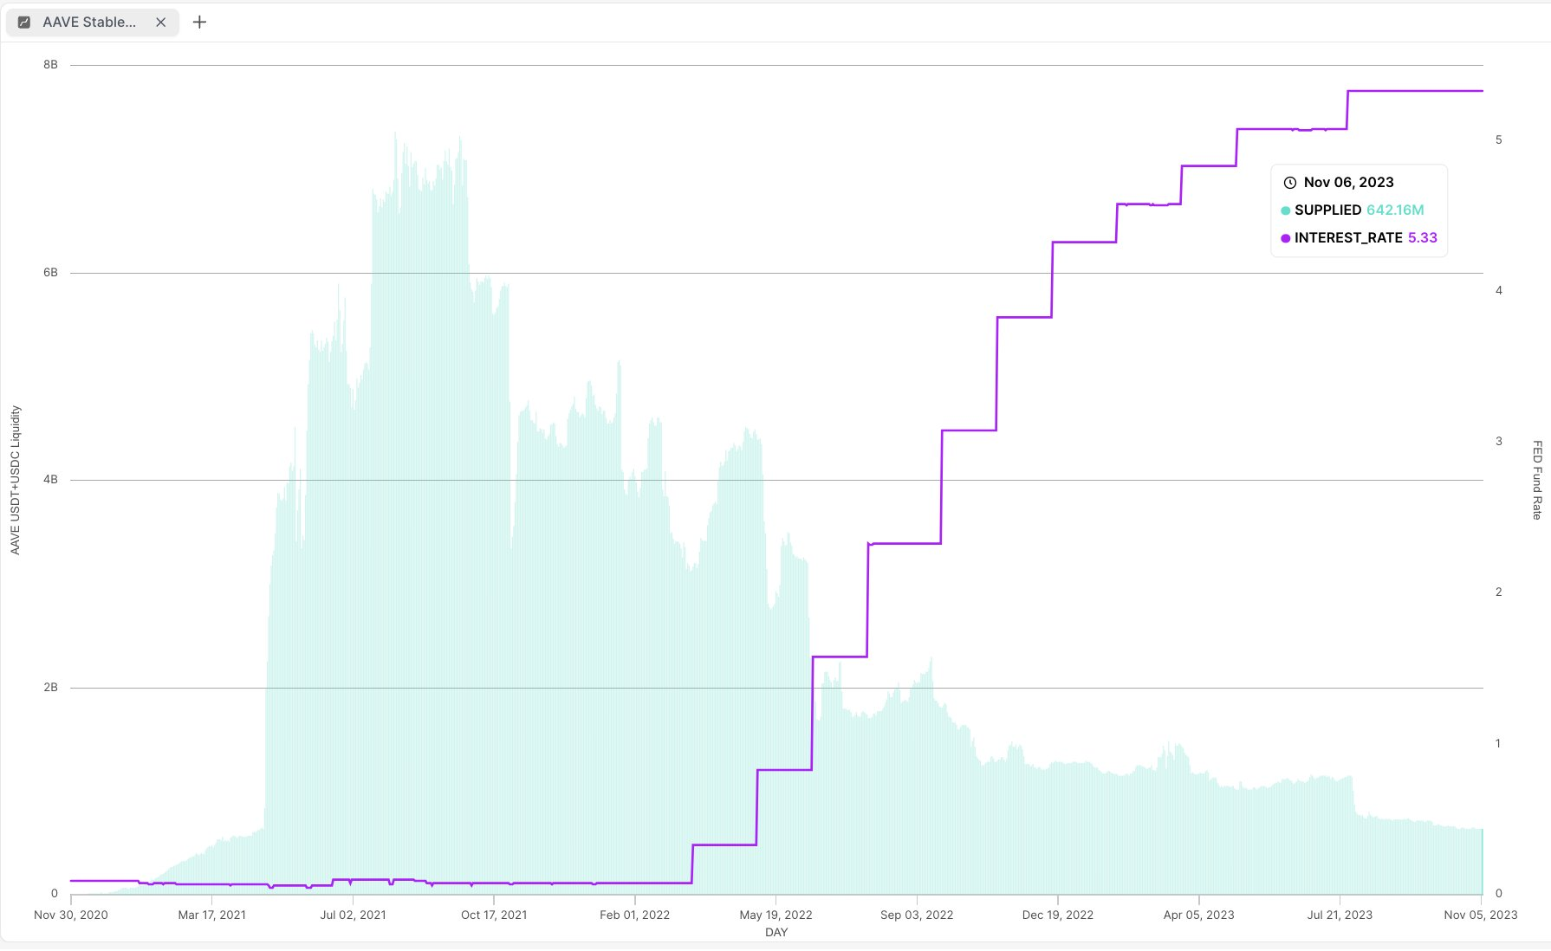Click the 6B left axis label
Viewport: 1551px width, 951px height.
coord(50,273)
